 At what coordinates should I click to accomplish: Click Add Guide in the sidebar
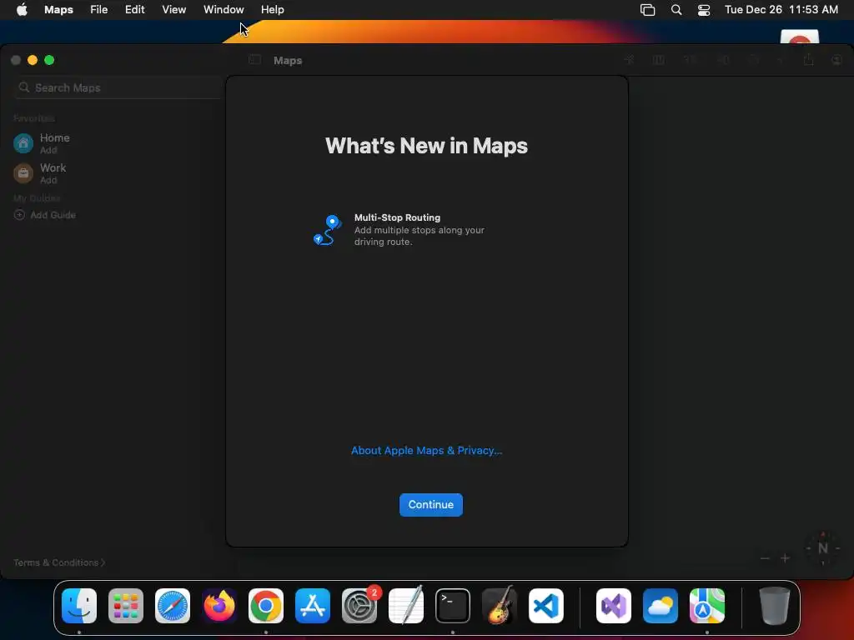pos(45,215)
